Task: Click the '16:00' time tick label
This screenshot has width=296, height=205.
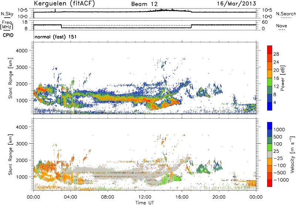Action: click(x=182, y=197)
